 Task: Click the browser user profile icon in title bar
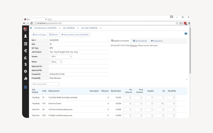(x=171, y=17)
